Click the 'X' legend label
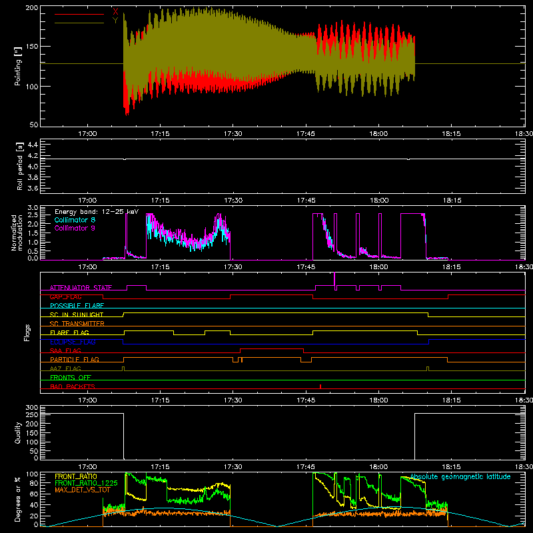533x533 pixels. [x=115, y=12]
